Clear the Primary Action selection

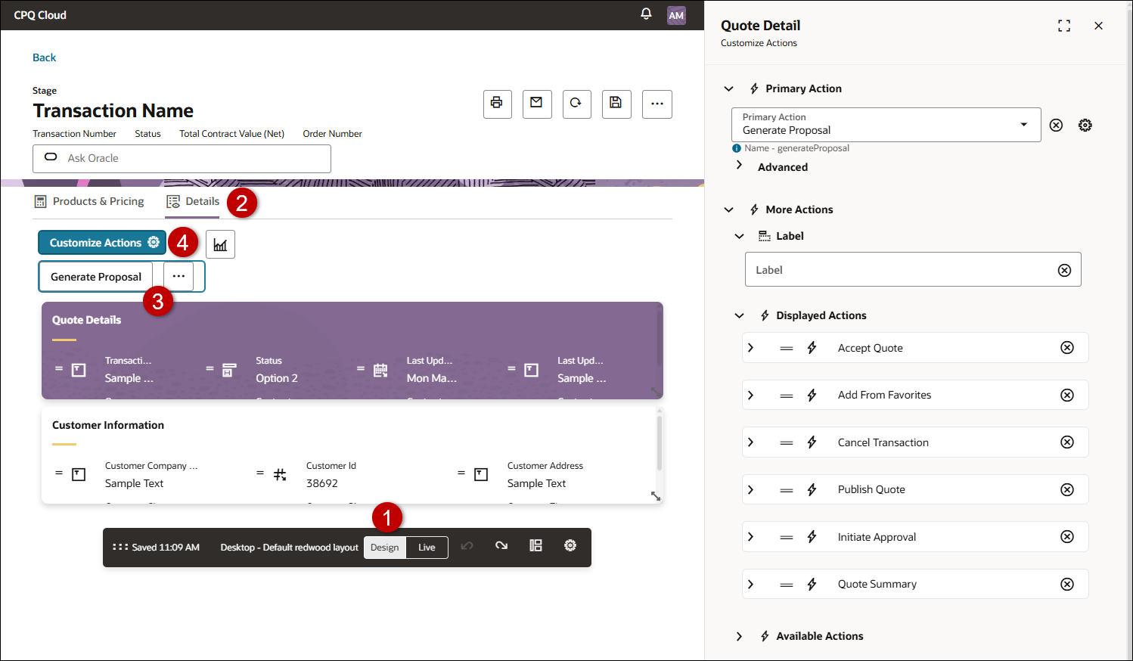click(1056, 126)
